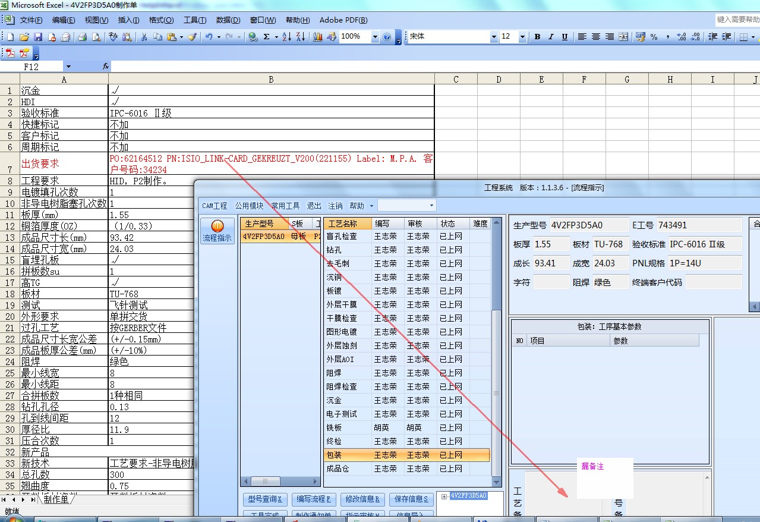Toggle bold formatting
This screenshot has height=522, width=760.
[537, 37]
